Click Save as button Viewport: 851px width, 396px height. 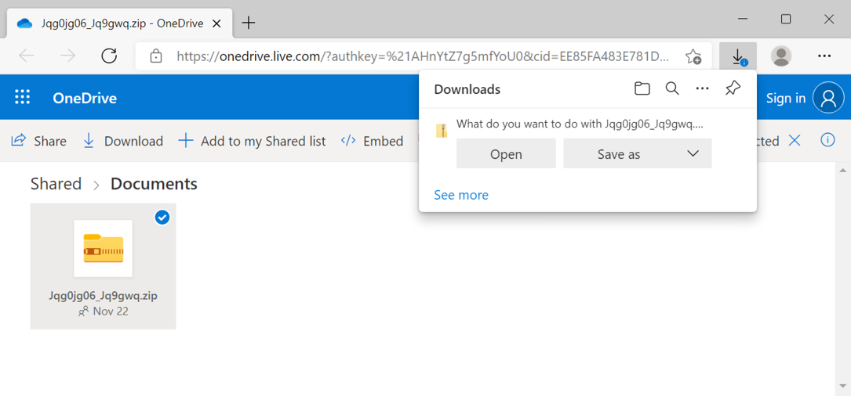coord(619,154)
